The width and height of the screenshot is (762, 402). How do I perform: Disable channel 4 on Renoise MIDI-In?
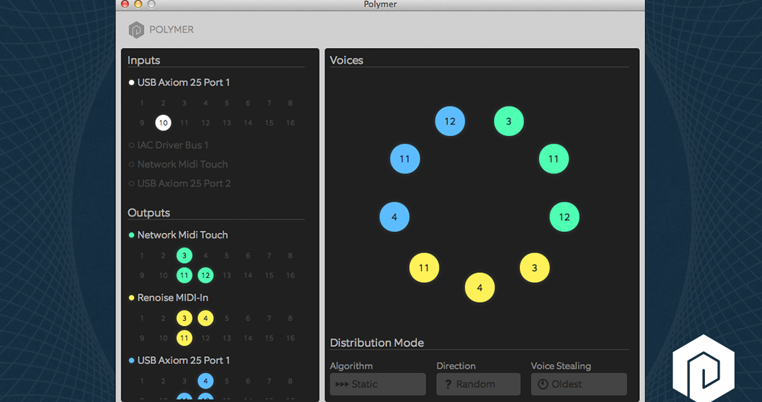point(205,319)
